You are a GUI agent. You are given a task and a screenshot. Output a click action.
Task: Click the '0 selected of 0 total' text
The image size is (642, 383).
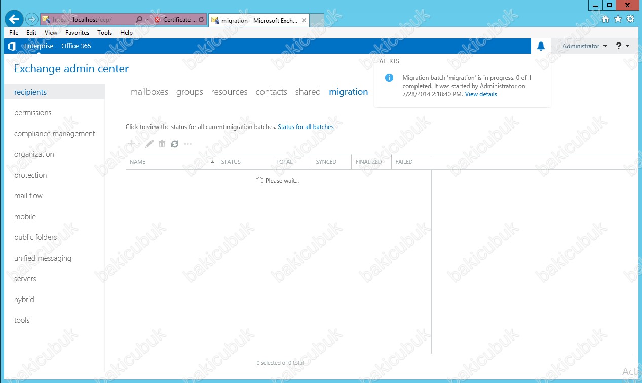click(x=280, y=363)
